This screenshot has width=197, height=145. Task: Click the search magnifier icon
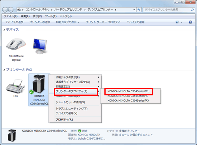[192, 10]
